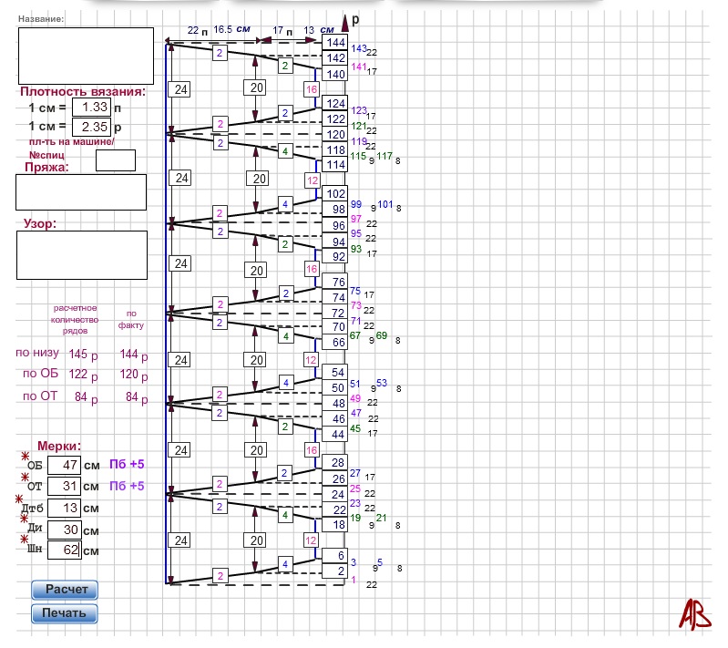The width and height of the screenshot is (728, 648).
Task: Click the Пб +5 label next to ОБ
Action: (x=127, y=464)
